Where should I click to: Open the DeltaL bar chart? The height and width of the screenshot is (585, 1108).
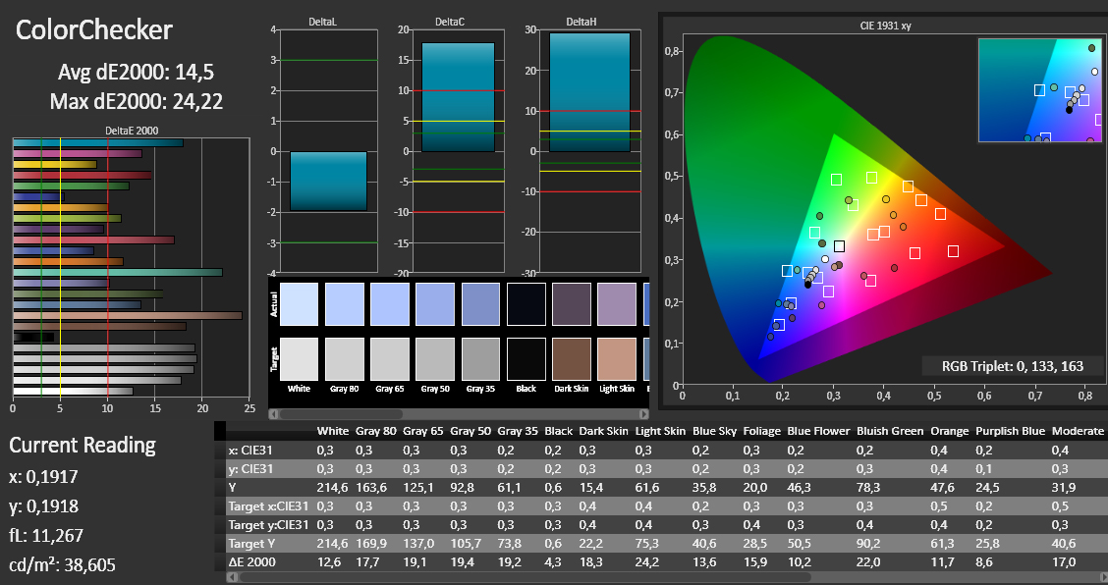[x=329, y=151]
